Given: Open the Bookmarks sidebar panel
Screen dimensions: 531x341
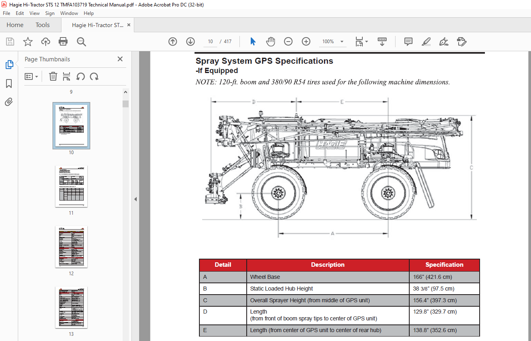Looking at the screenshot, I should click(9, 84).
